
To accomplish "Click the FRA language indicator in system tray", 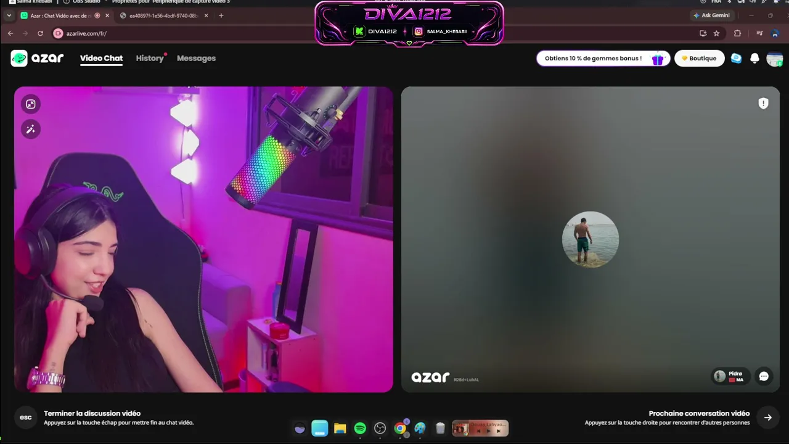I will pos(716,2).
